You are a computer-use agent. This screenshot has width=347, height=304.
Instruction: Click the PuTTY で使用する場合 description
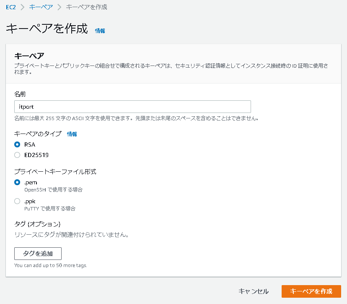50,209
